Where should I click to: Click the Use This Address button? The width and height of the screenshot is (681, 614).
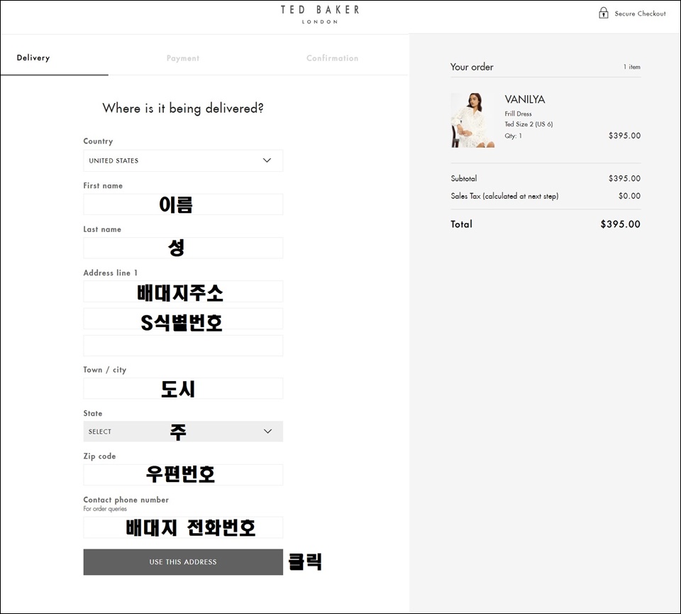(x=183, y=562)
